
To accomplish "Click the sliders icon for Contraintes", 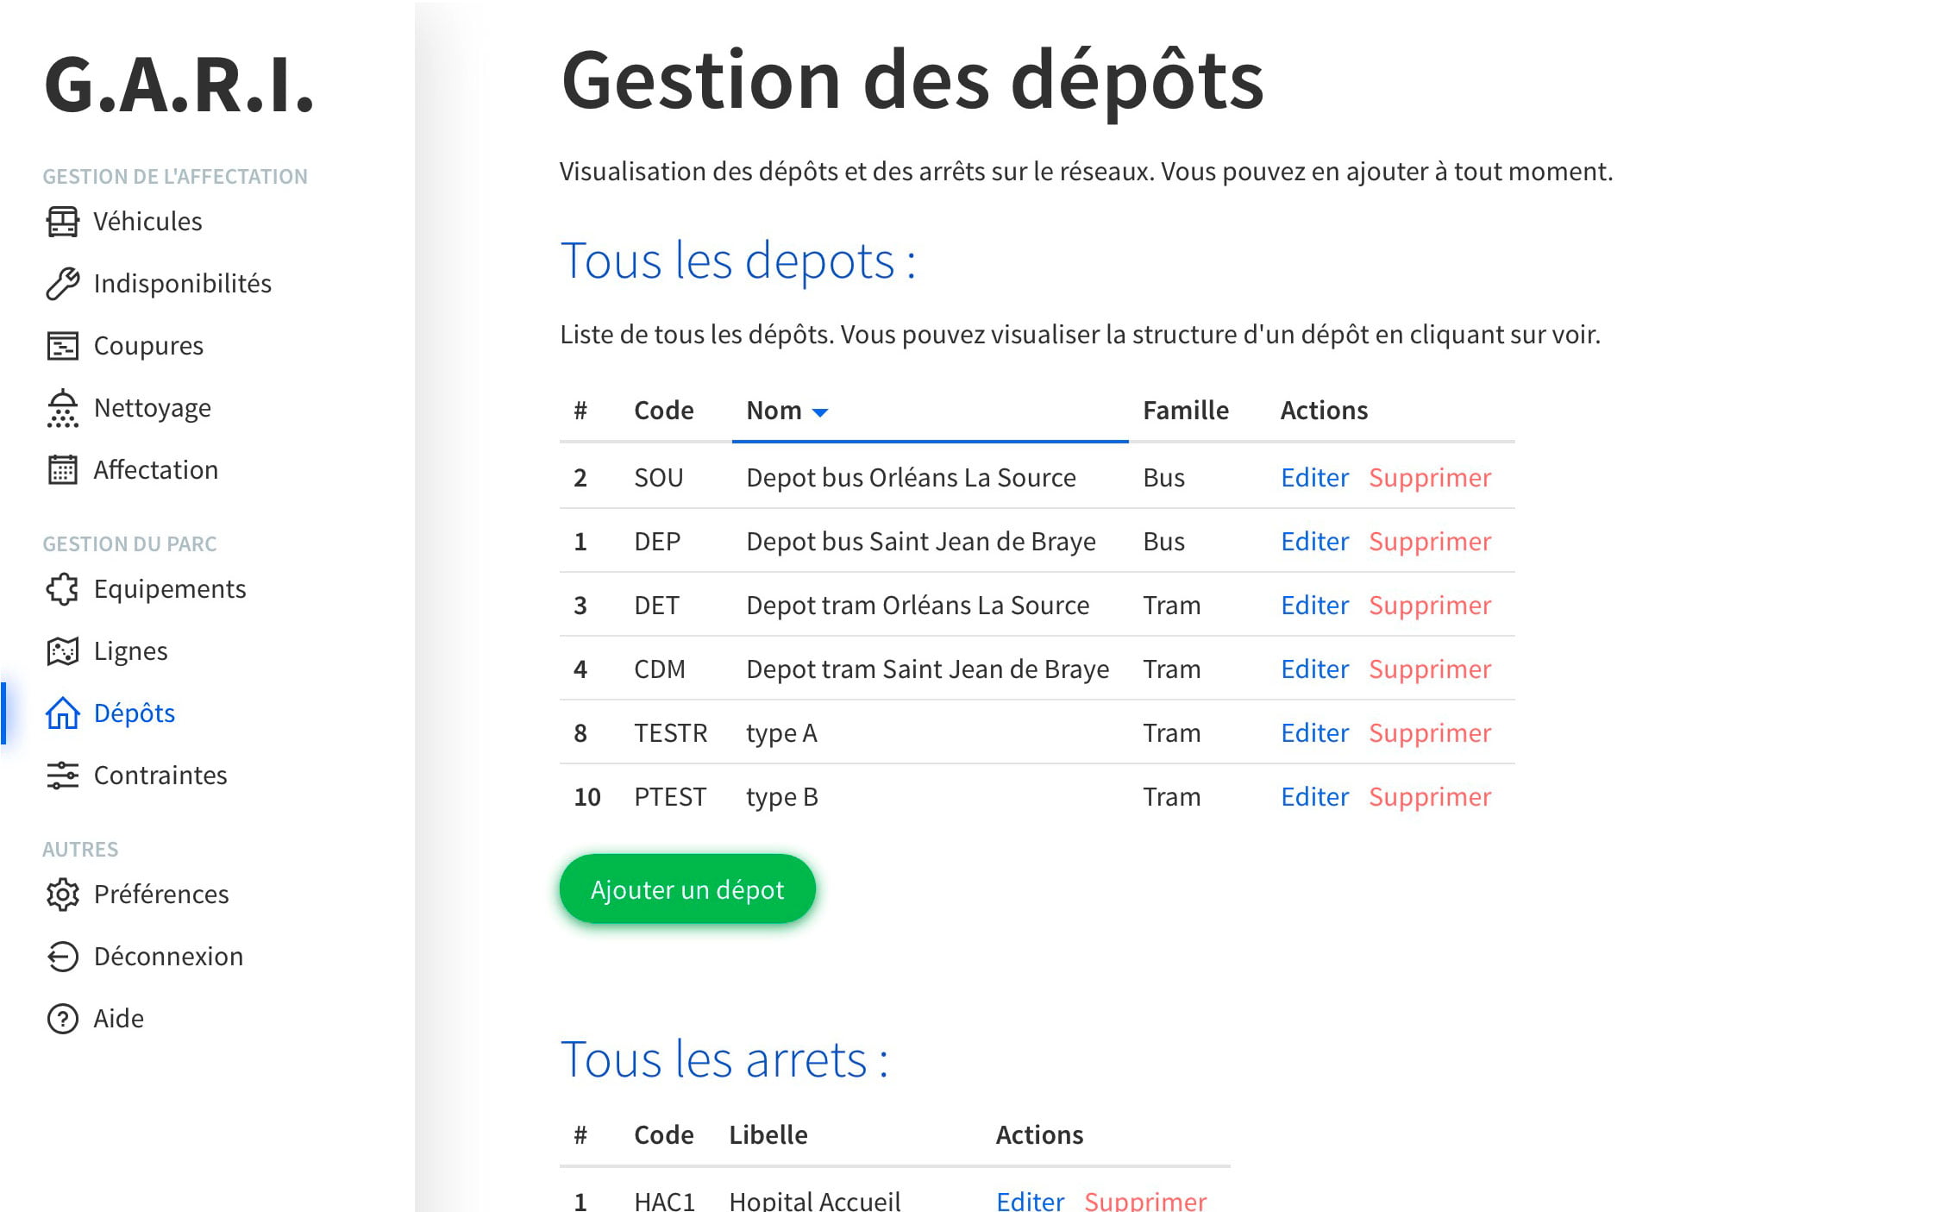I will click(62, 776).
